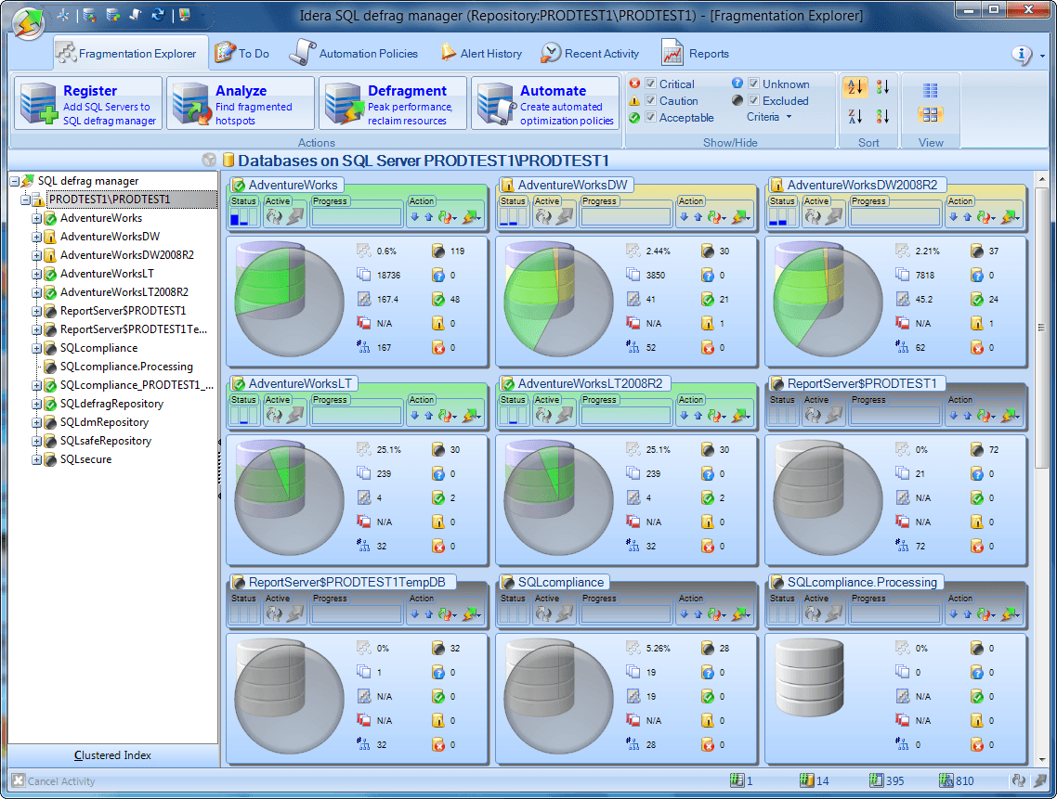Toggle the Caution checkbox
This screenshot has height=799, width=1057.
pyautogui.click(x=650, y=100)
